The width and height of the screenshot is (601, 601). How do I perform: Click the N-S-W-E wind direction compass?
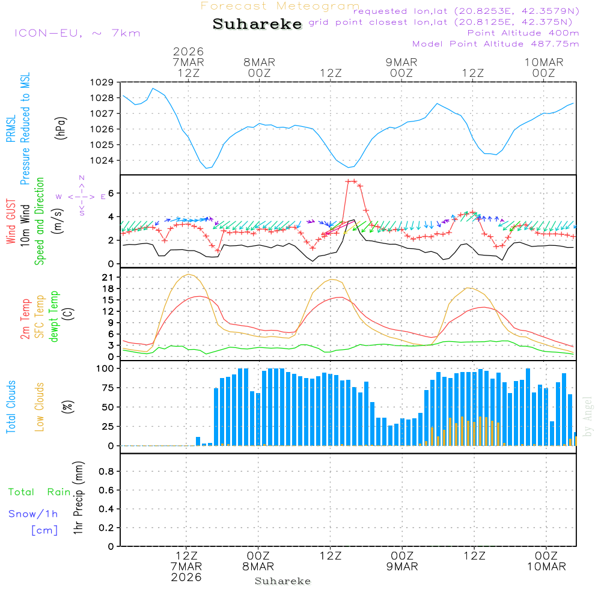(x=81, y=196)
